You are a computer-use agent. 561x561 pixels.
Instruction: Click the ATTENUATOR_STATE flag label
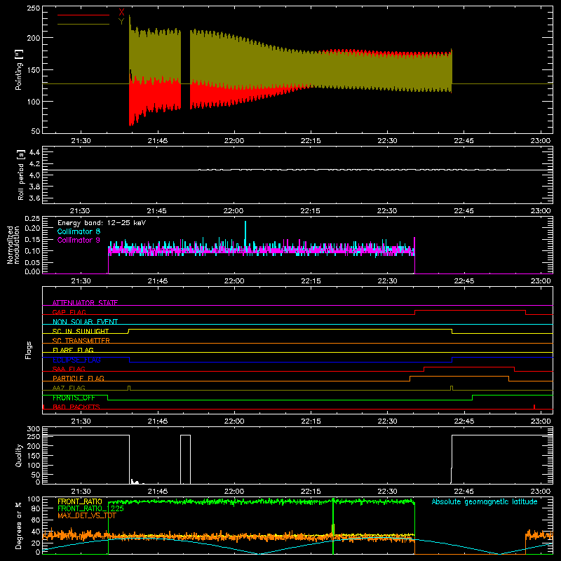(85, 303)
